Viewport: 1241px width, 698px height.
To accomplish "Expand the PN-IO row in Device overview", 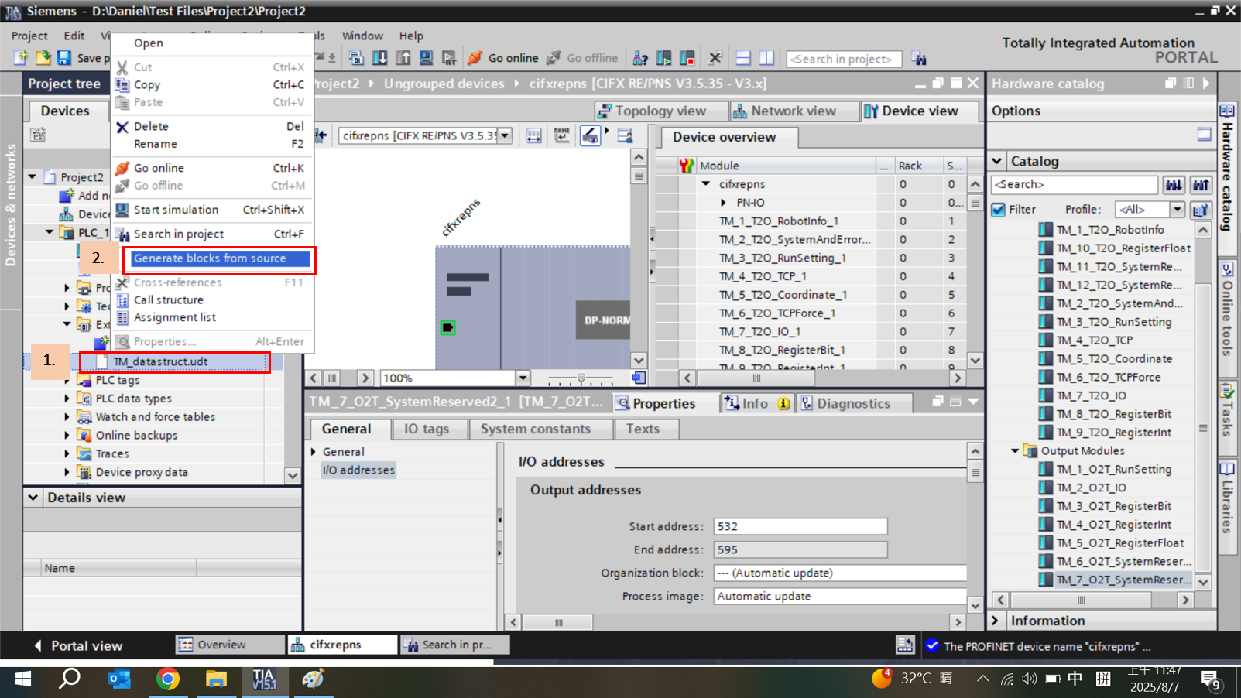I will 723,203.
